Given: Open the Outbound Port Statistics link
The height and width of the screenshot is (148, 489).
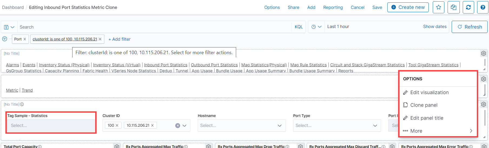Looking at the screenshot, I should tap(214, 65).
